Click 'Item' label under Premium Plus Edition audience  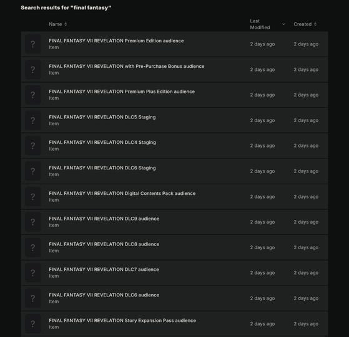(x=54, y=98)
